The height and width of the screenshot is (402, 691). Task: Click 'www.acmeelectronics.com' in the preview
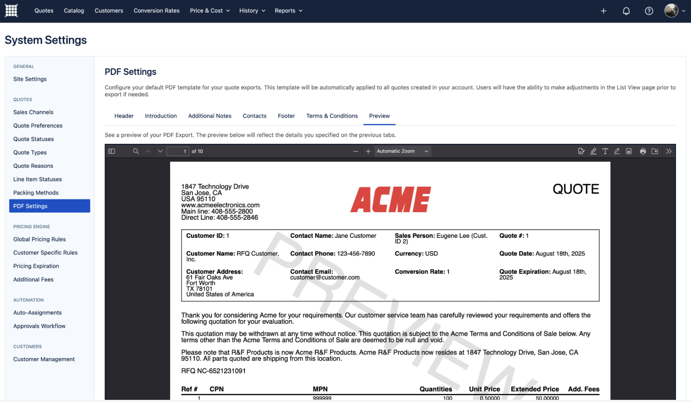[x=220, y=205]
